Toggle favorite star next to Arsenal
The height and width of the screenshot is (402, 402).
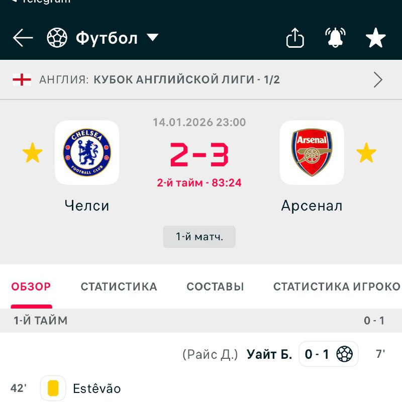coord(366,153)
